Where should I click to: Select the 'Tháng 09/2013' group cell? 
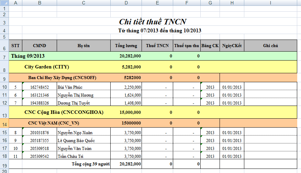[x=28, y=56]
